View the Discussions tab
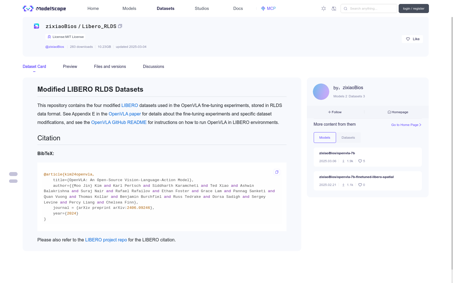453x283 pixels. pos(153,67)
